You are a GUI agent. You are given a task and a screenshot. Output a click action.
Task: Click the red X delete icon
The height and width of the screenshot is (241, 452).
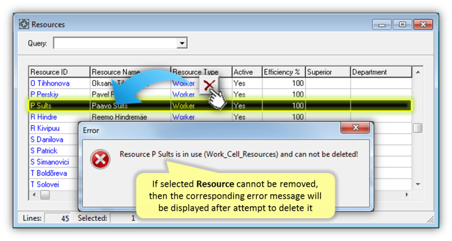click(209, 85)
